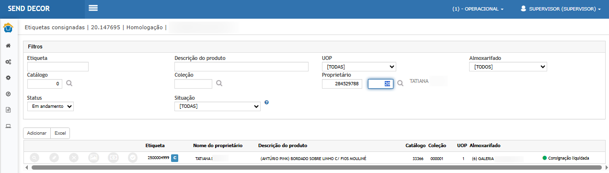The image size is (609, 173).
Task: Click the Coleção column header in the table
Action: point(437,145)
